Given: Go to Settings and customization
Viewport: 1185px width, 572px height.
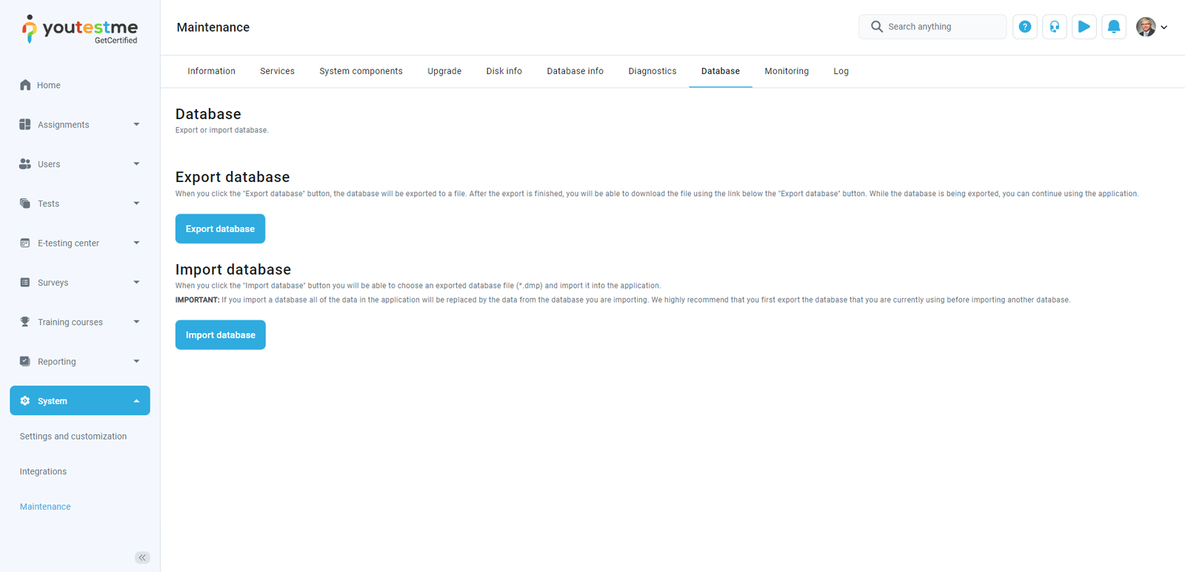Looking at the screenshot, I should coord(73,437).
